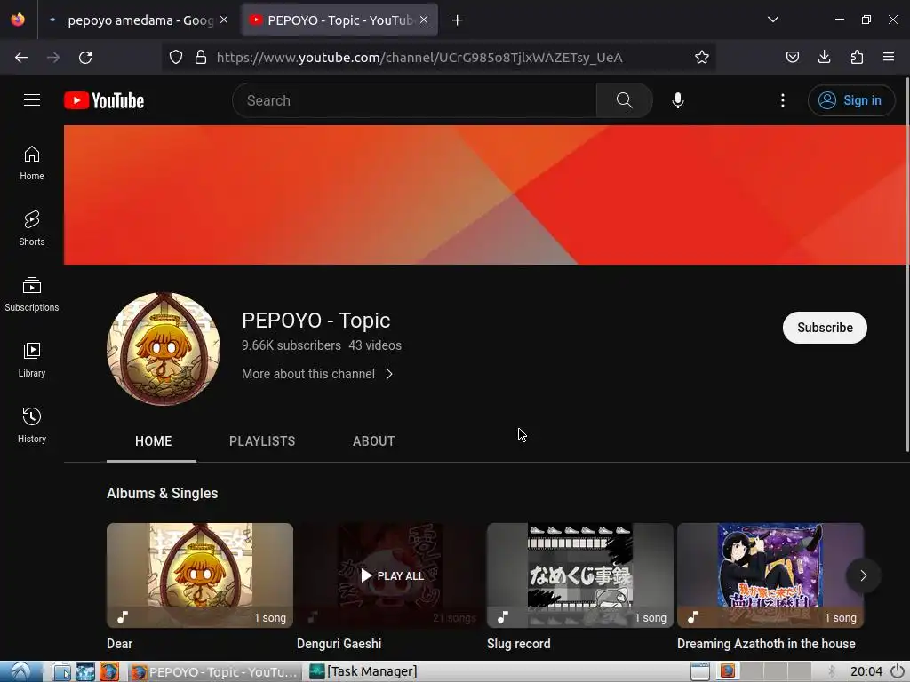This screenshot has width=910, height=682.
Task: Open the system start menu
Action: click(21, 671)
